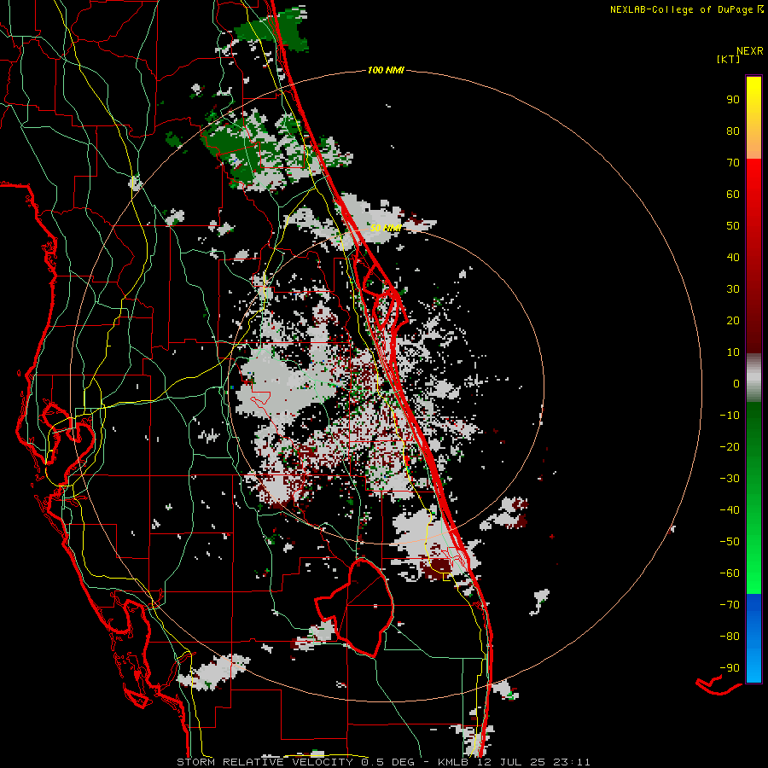Viewport: 768px width, 768px height.
Task: Click the large green echo area near top
Action: pyautogui.click(x=272, y=28)
